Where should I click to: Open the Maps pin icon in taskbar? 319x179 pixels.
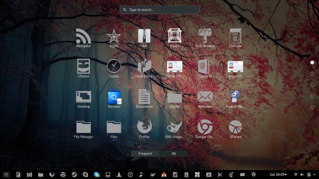tap(164, 174)
